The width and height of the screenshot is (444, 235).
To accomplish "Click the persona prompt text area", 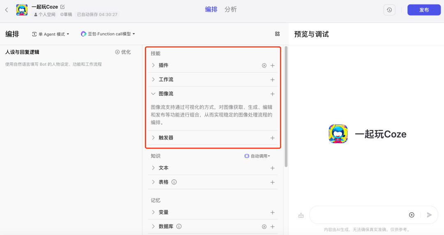I will click(71, 141).
